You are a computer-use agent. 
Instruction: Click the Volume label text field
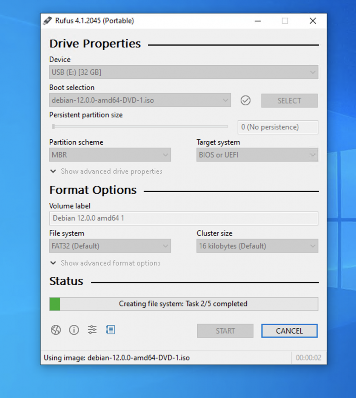point(183,218)
